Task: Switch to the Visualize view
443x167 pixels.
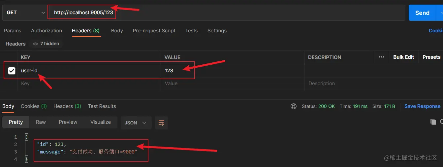Action: [x=101, y=122]
